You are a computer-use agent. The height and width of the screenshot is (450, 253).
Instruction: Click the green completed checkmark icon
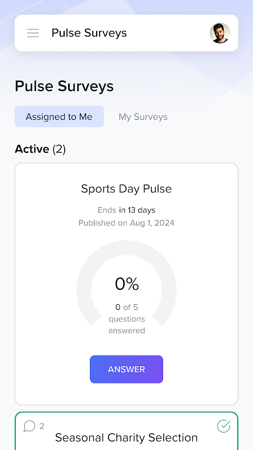pos(224,426)
